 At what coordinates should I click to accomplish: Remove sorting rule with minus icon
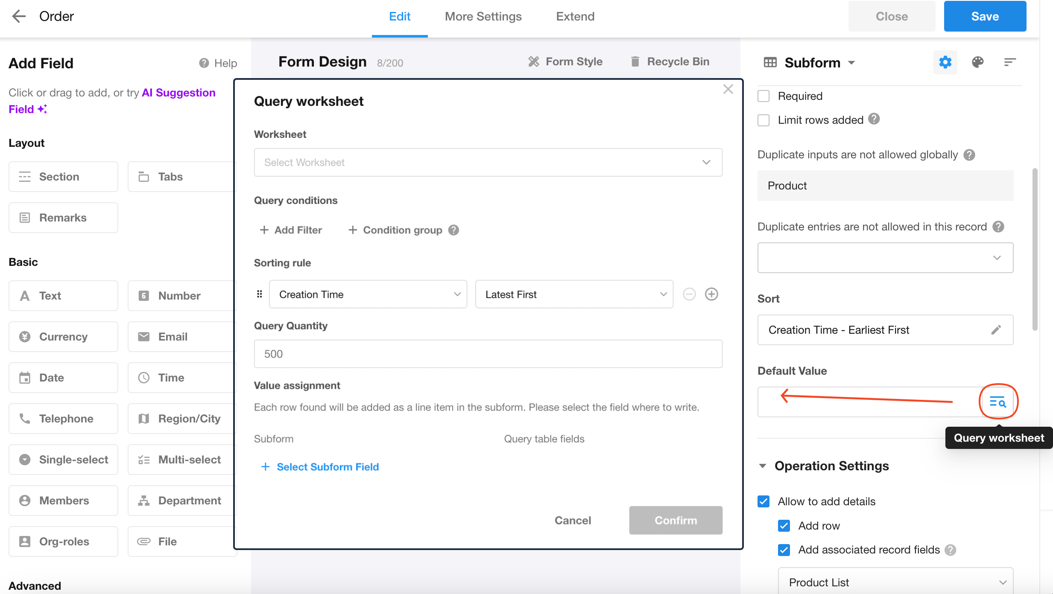(689, 294)
